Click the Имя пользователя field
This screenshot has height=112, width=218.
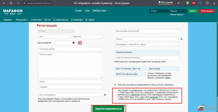point(70,95)
